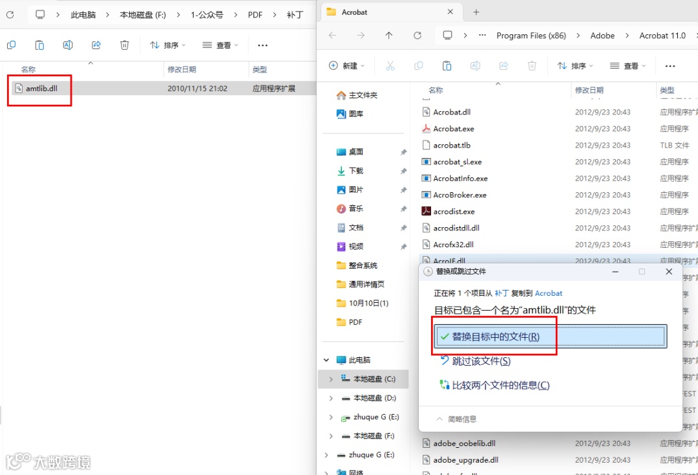Click Acrobat 11.0 breadcrumb segment

(662, 35)
